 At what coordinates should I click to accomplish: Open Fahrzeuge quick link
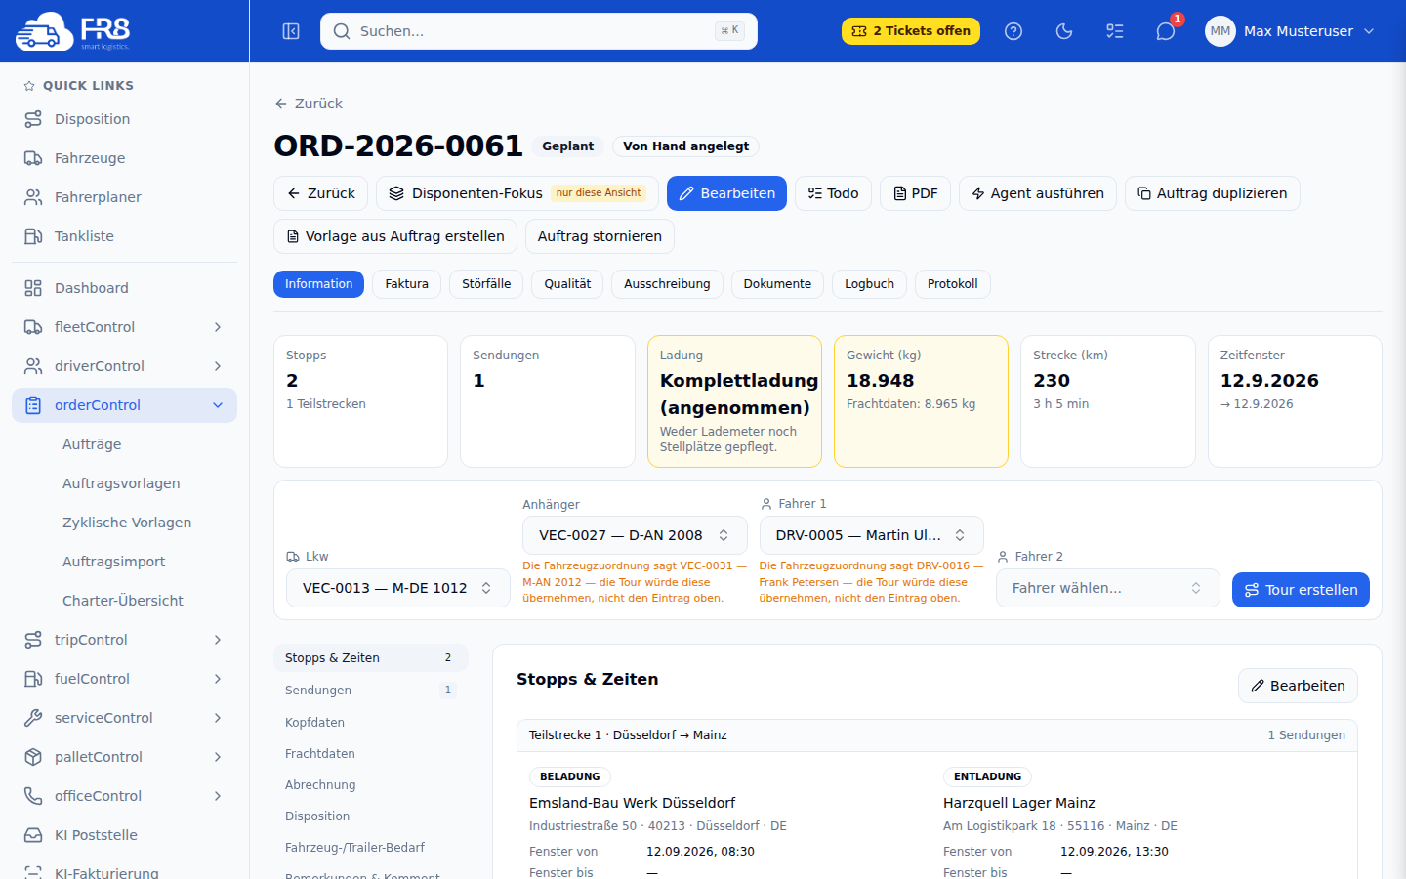pyautogui.click(x=124, y=158)
